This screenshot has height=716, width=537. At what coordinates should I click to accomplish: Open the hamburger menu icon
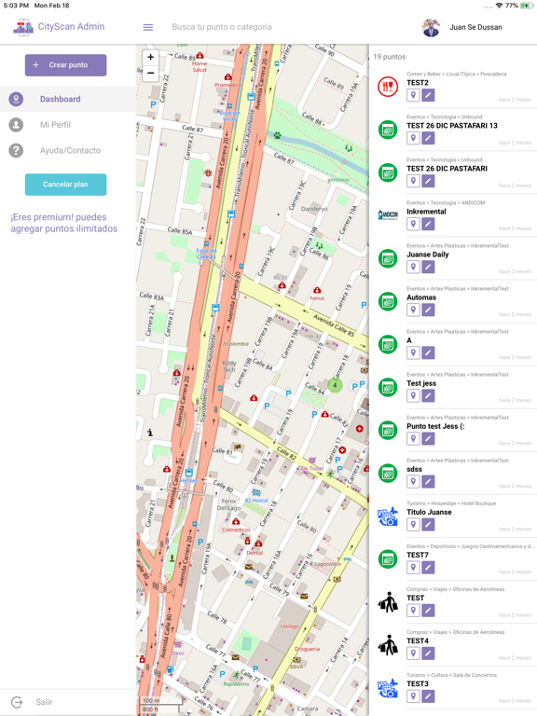148,27
